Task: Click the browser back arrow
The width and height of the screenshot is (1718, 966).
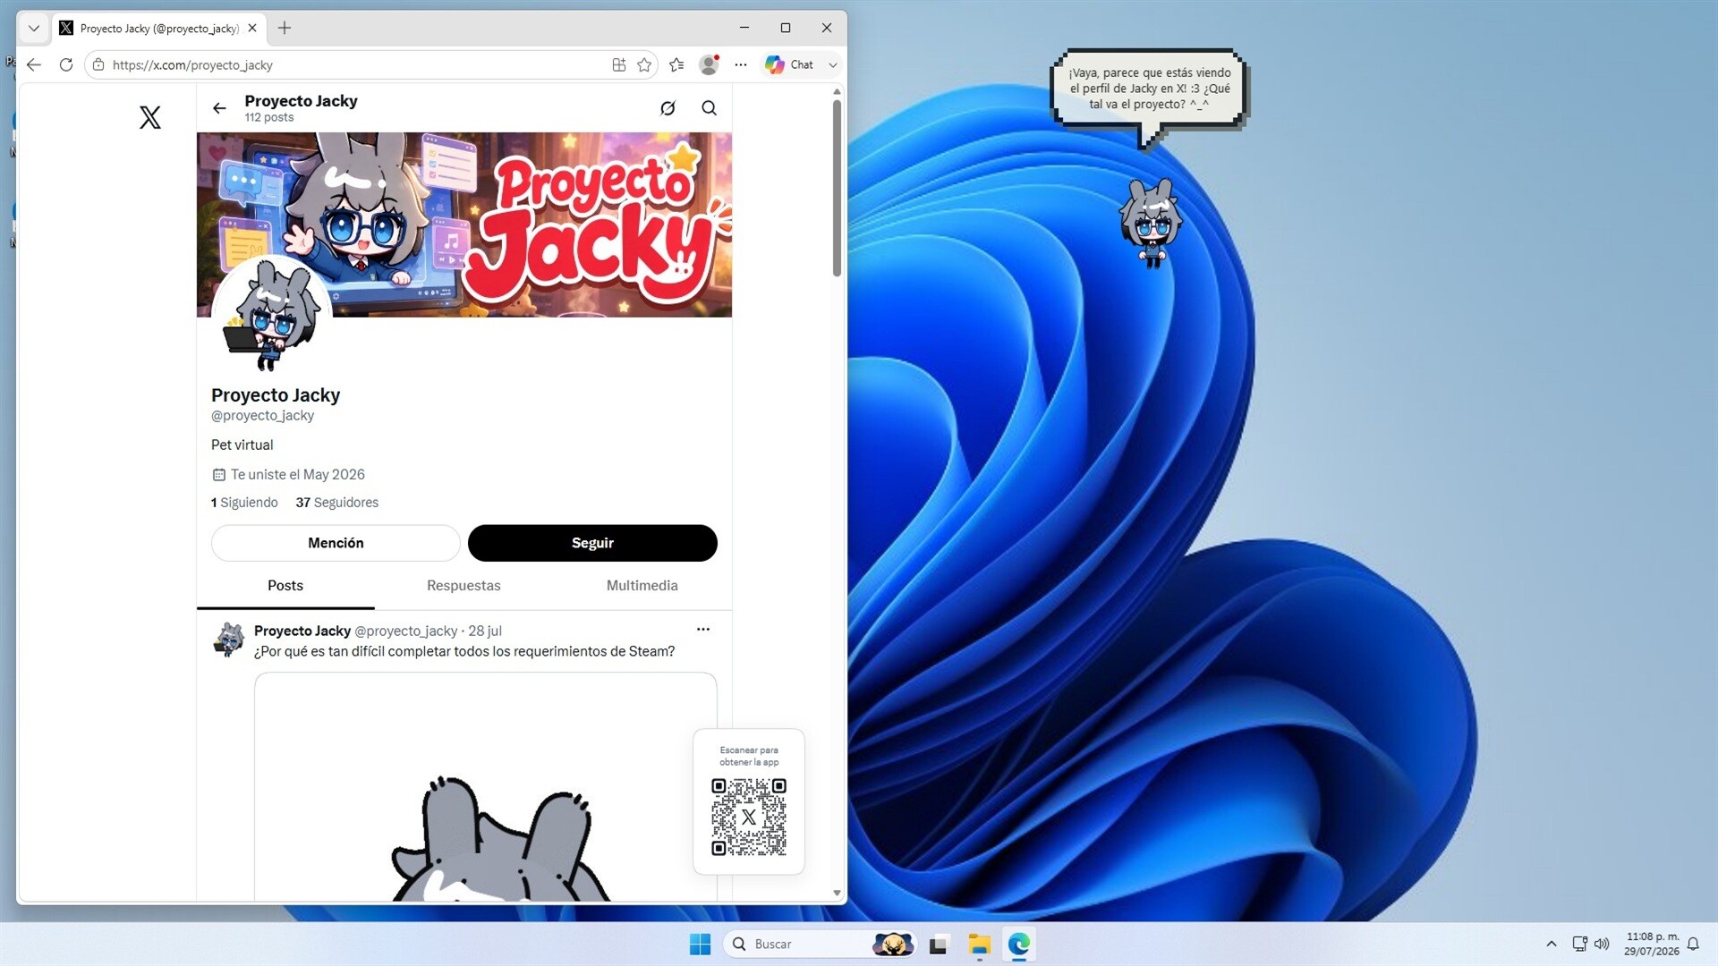Action: pos(34,64)
